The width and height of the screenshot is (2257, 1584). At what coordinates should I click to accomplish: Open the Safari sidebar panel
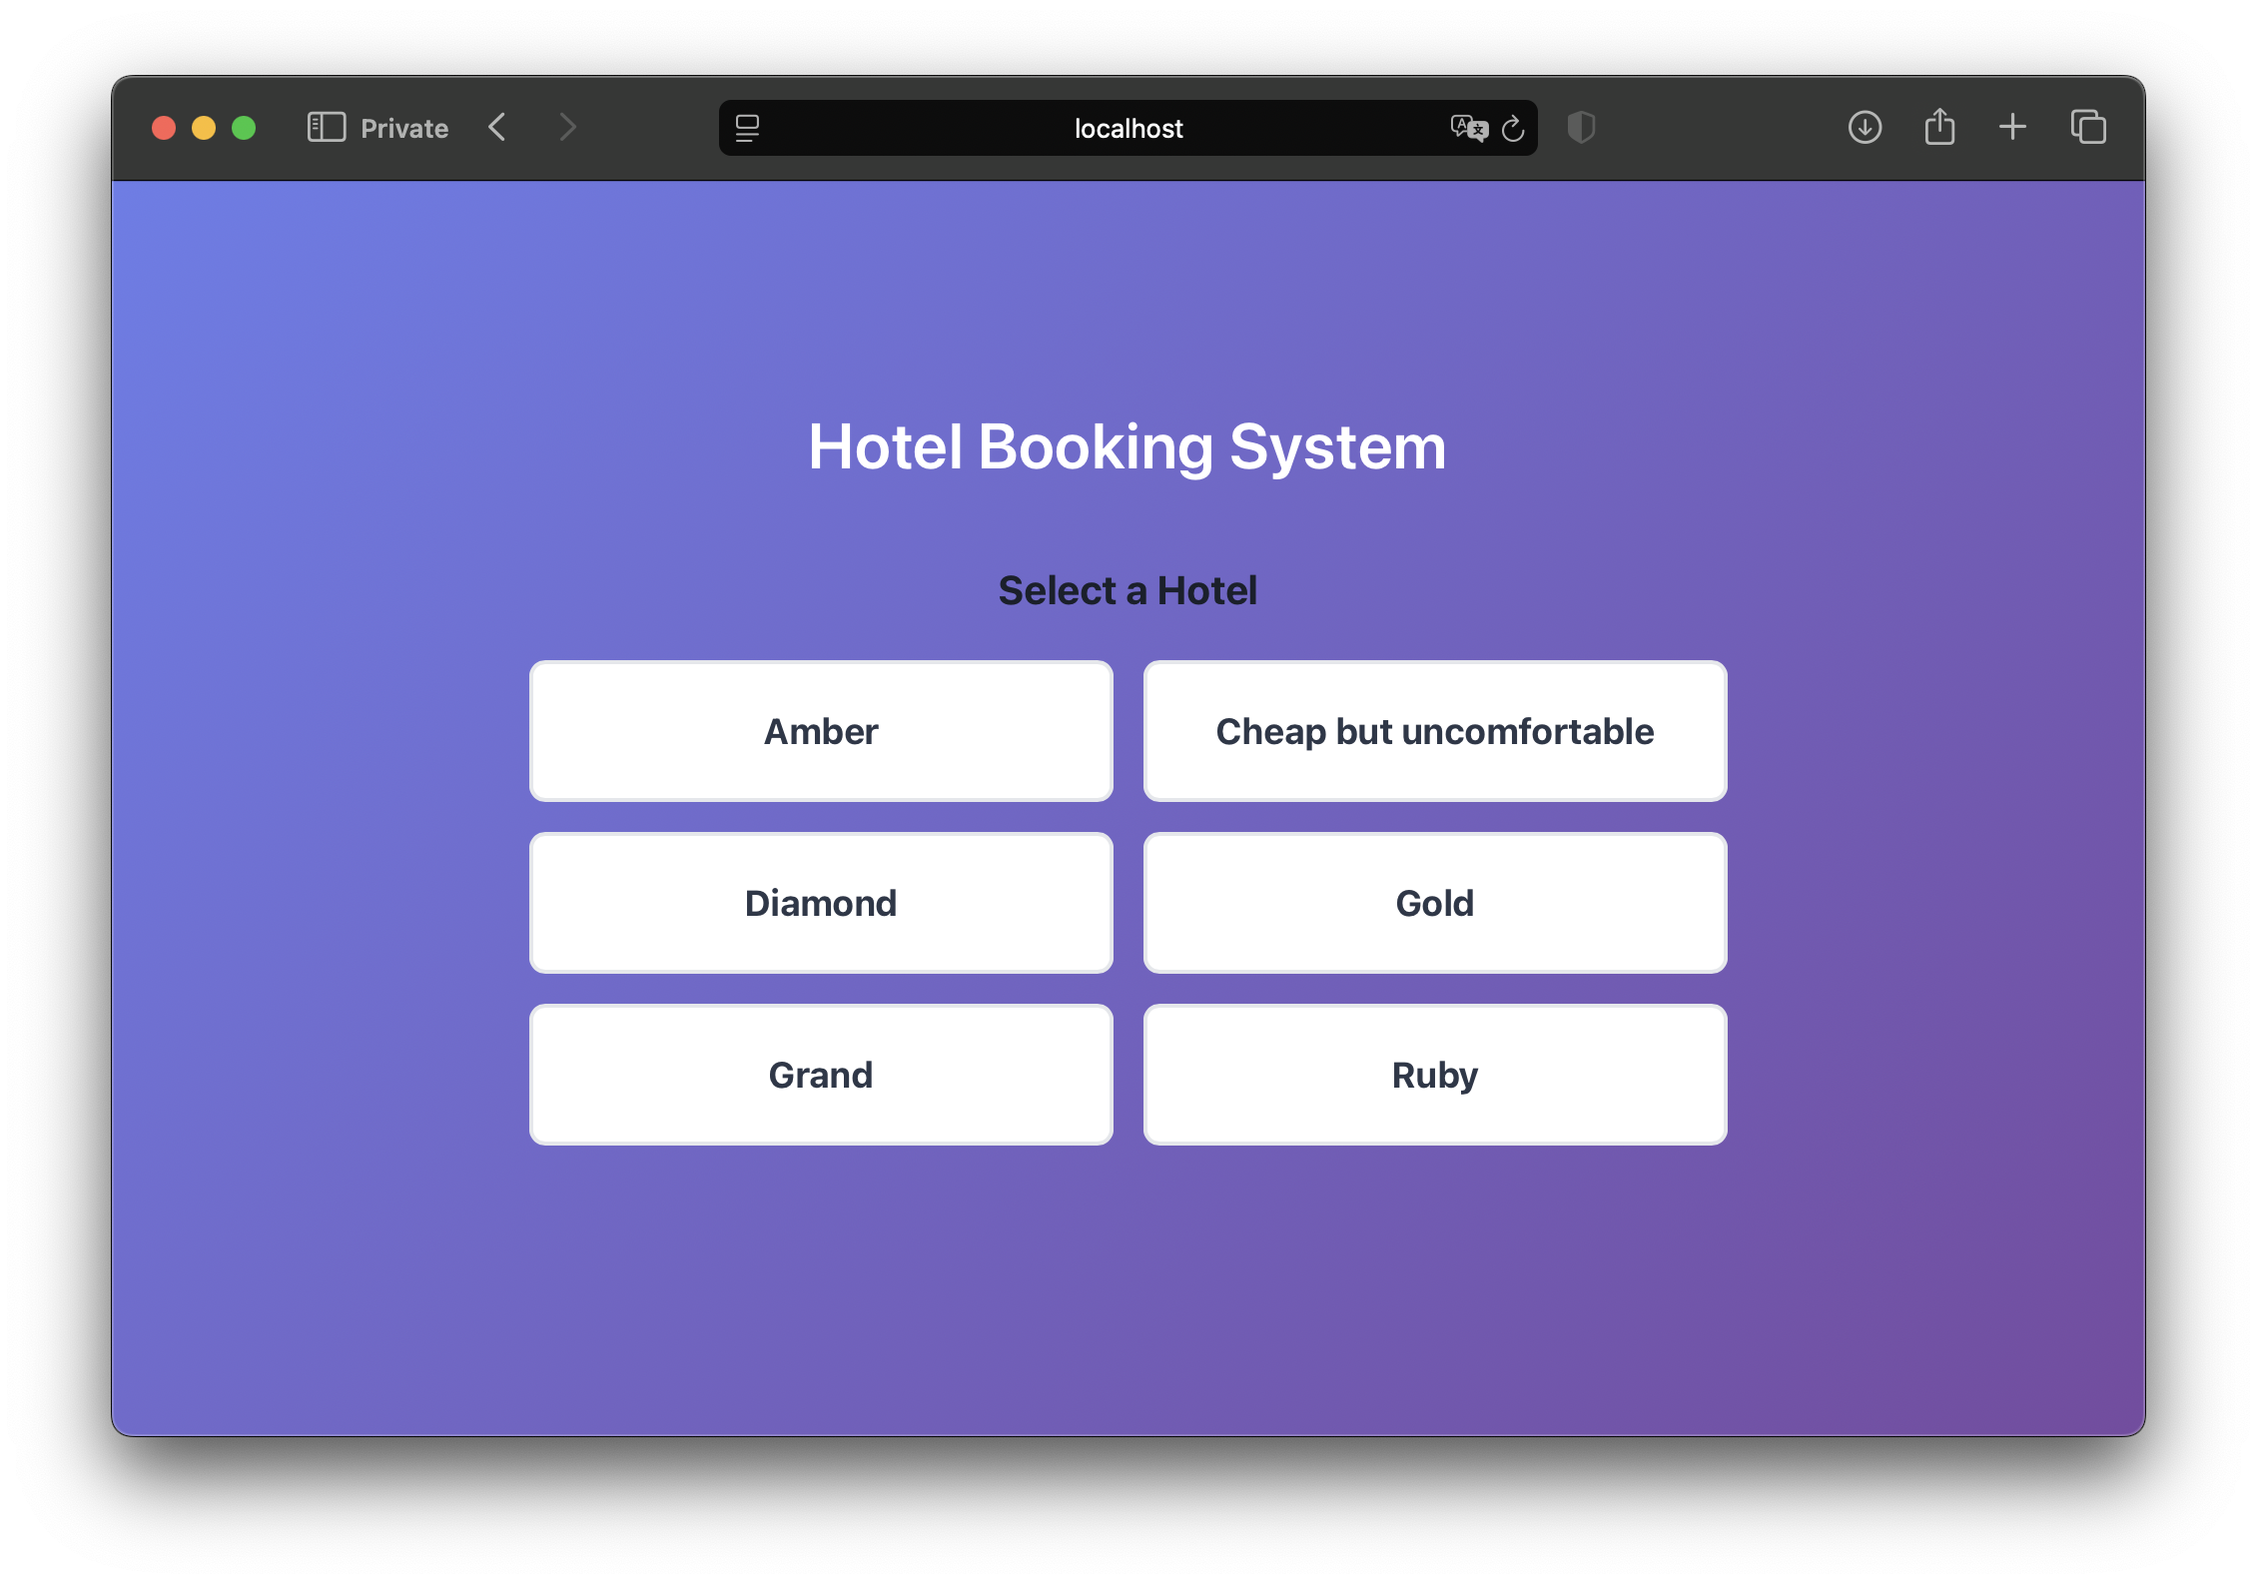coord(326,127)
